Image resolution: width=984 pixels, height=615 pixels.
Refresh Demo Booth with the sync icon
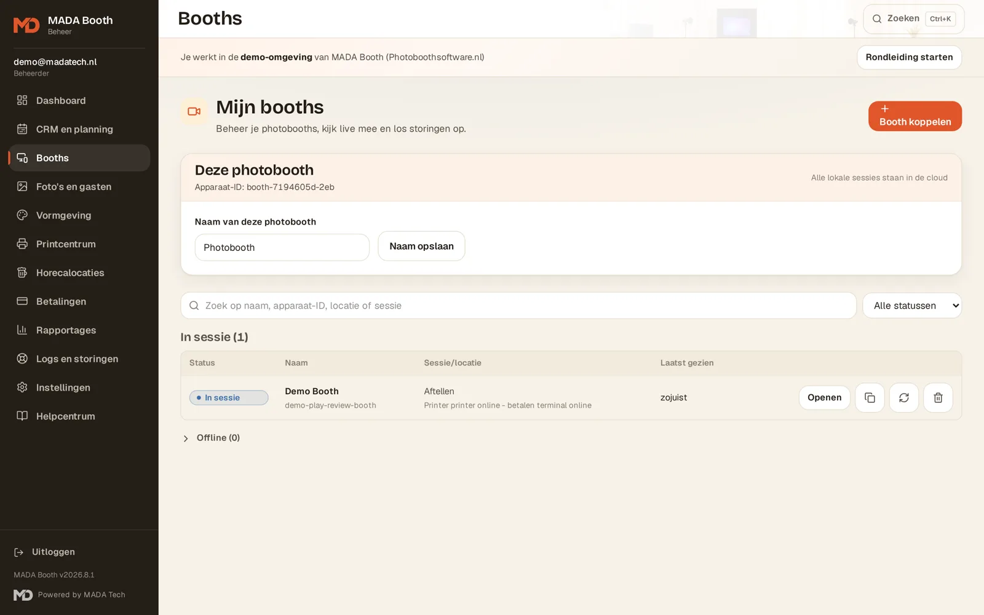(904, 398)
